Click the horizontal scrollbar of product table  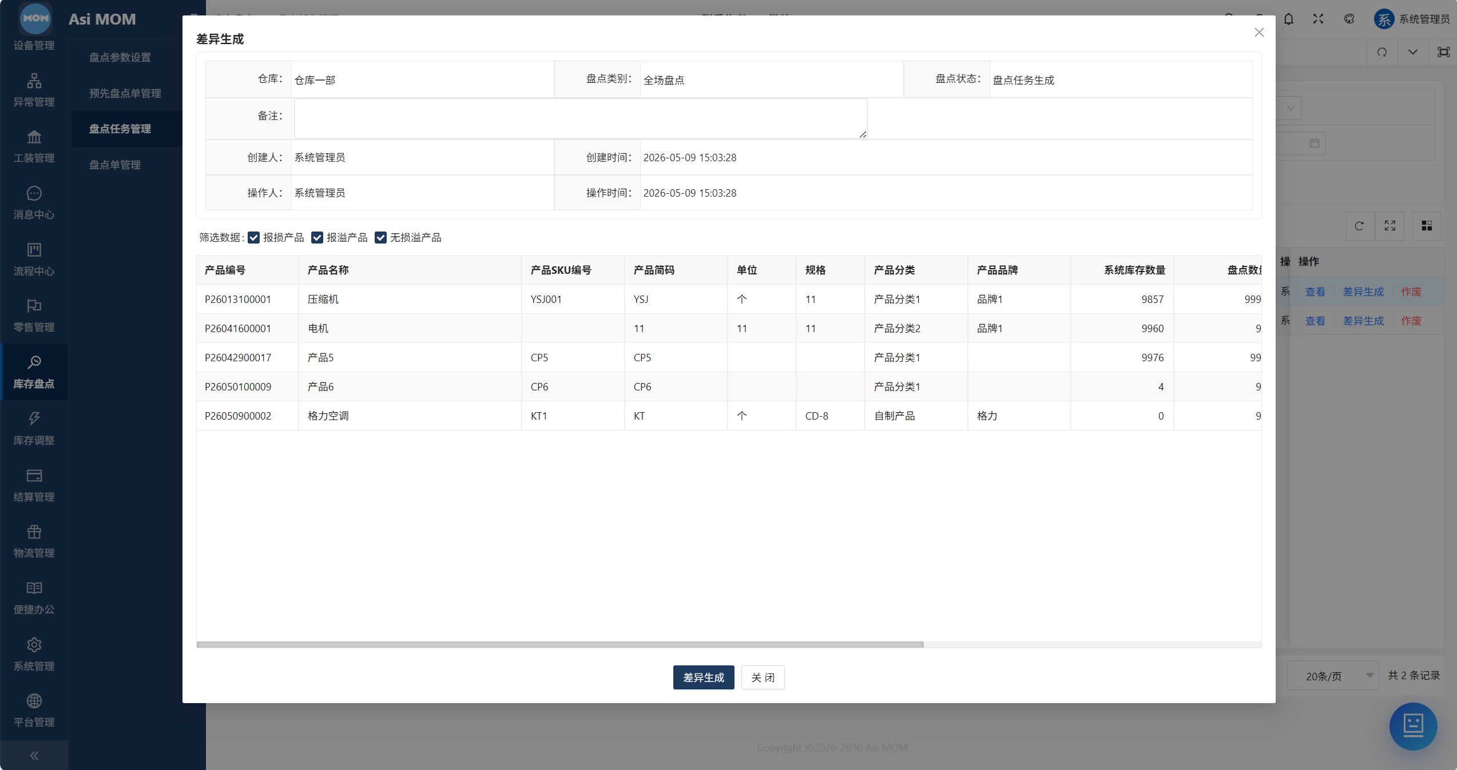[560, 645]
